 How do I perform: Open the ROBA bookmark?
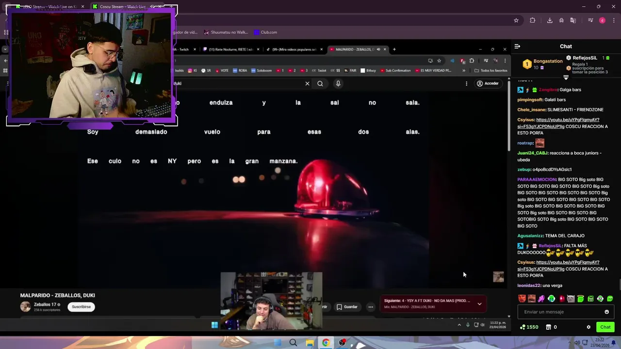pyautogui.click(x=240, y=70)
